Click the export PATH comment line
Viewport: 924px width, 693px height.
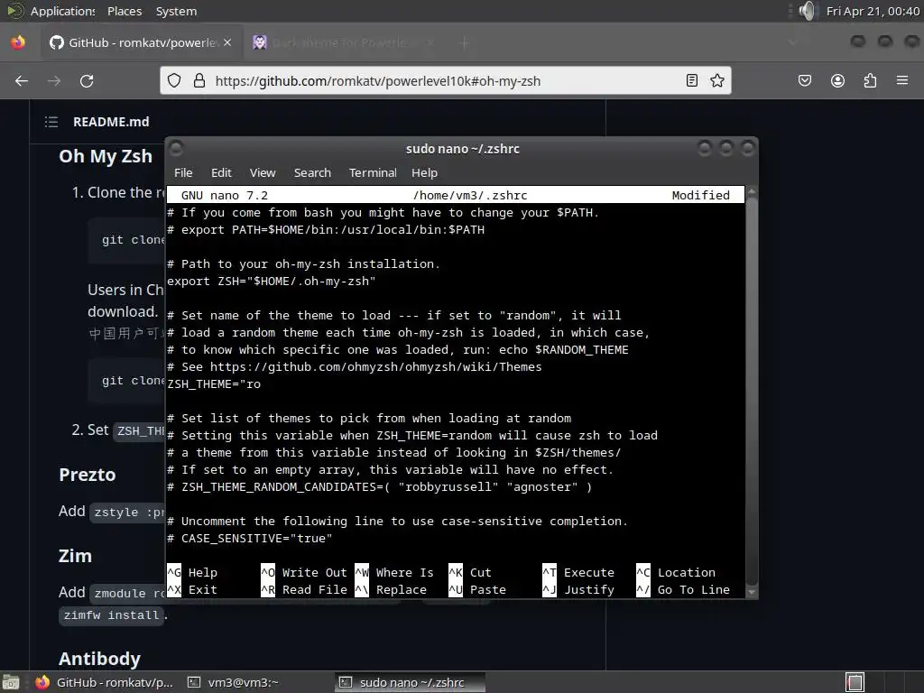(326, 230)
